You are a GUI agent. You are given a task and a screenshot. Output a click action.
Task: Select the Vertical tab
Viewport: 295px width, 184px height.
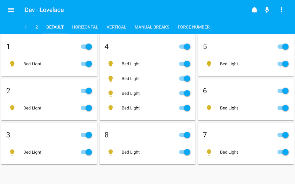pyautogui.click(x=116, y=27)
